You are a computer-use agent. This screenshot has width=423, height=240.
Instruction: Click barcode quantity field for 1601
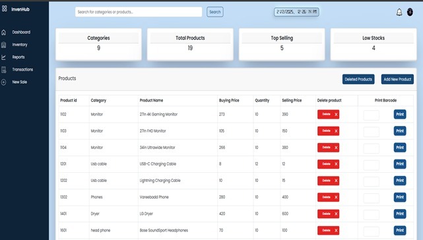click(x=372, y=231)
